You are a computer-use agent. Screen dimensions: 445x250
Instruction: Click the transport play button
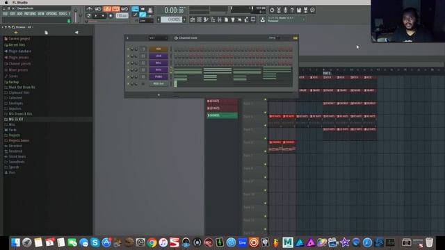pos(96,15)
